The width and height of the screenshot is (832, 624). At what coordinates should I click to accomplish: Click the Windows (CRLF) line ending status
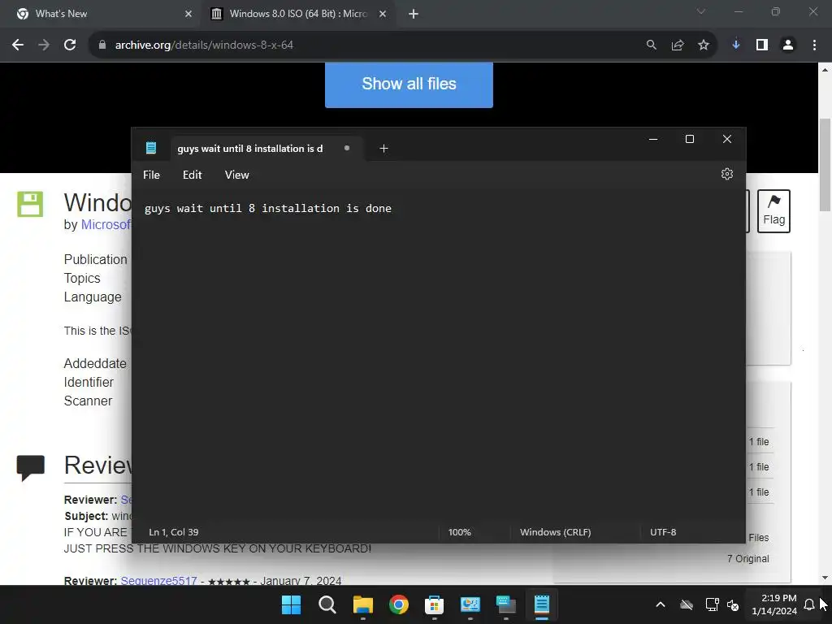point(555,532)
